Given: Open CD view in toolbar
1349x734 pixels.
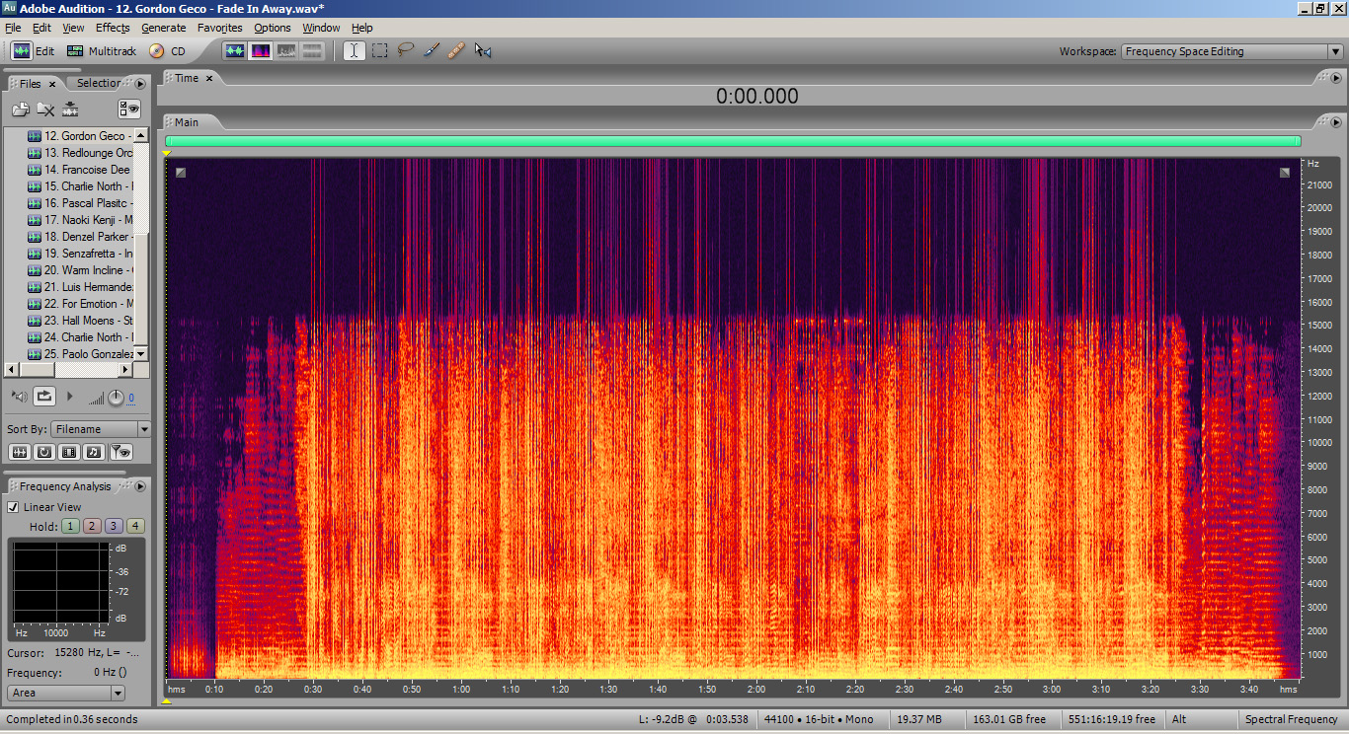Looking at the screenshot, I should (x=167, y=51).
